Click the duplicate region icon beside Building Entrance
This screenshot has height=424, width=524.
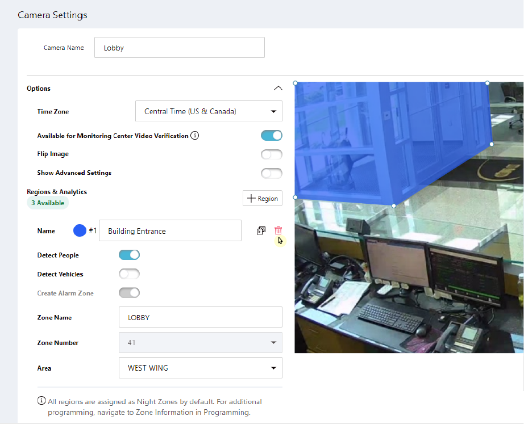pyautogui.click(x=261, y=230)
